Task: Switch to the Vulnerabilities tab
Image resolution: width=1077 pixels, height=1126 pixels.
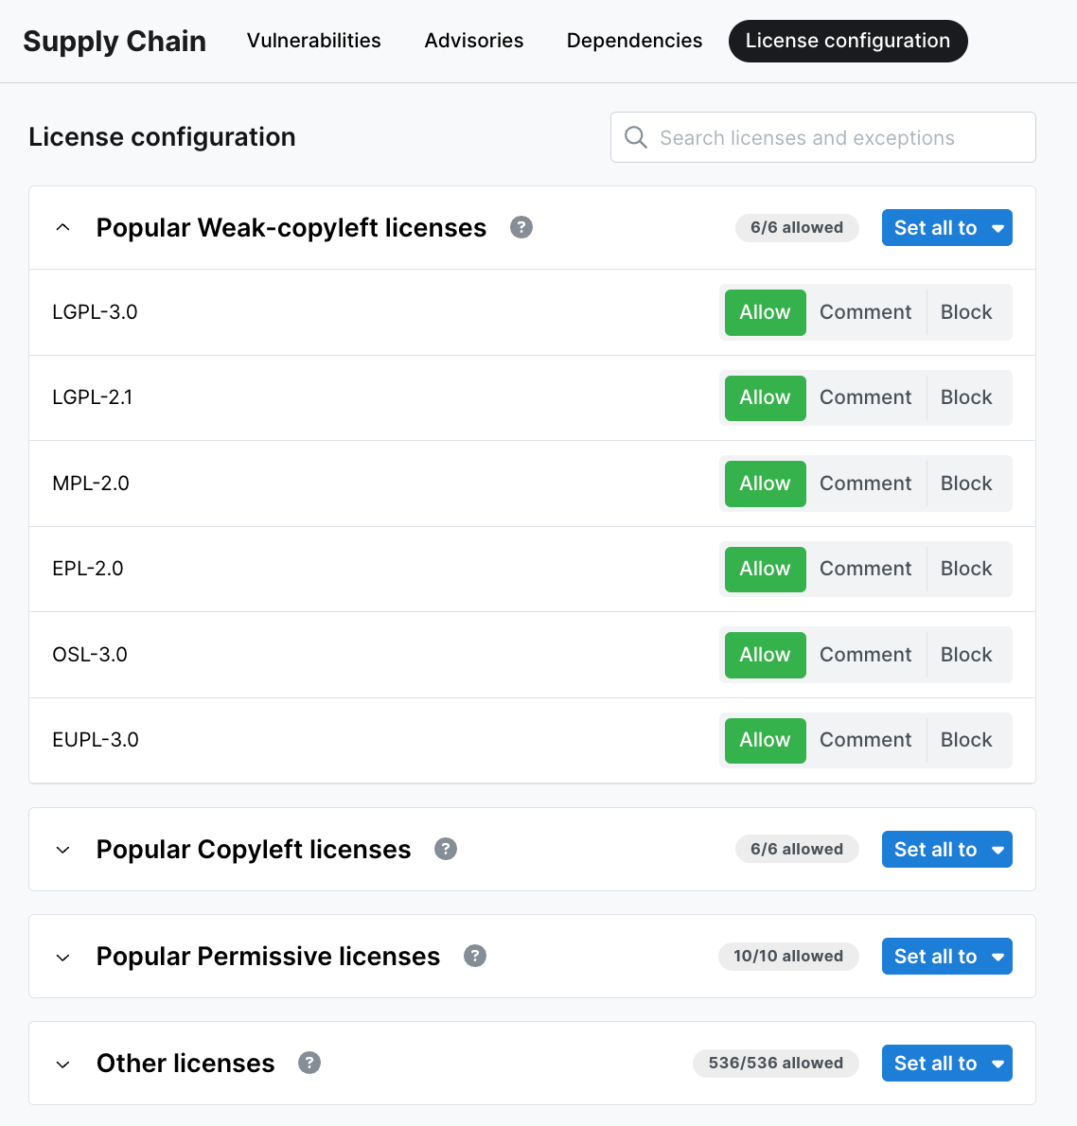Action: (313, 41)
